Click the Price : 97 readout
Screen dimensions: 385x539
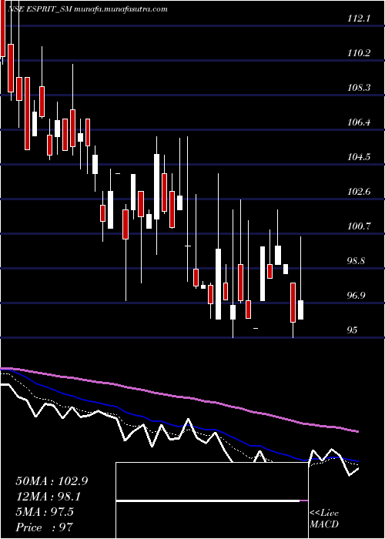(45, 527)
